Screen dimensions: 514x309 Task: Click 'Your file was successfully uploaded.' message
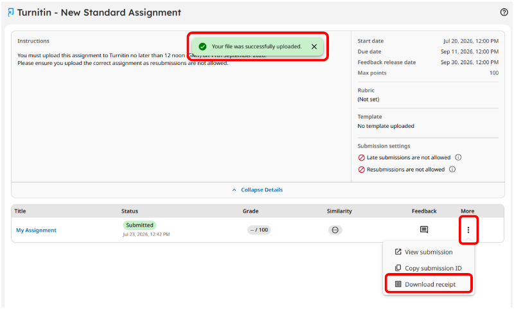click(x=256, y=46)
